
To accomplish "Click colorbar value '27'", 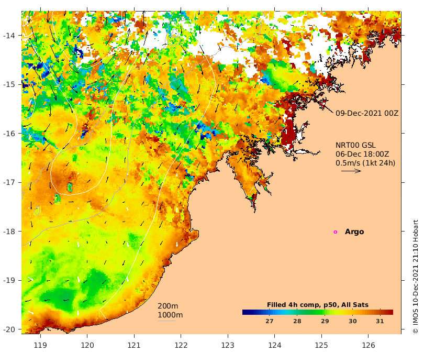I will 270,321.
